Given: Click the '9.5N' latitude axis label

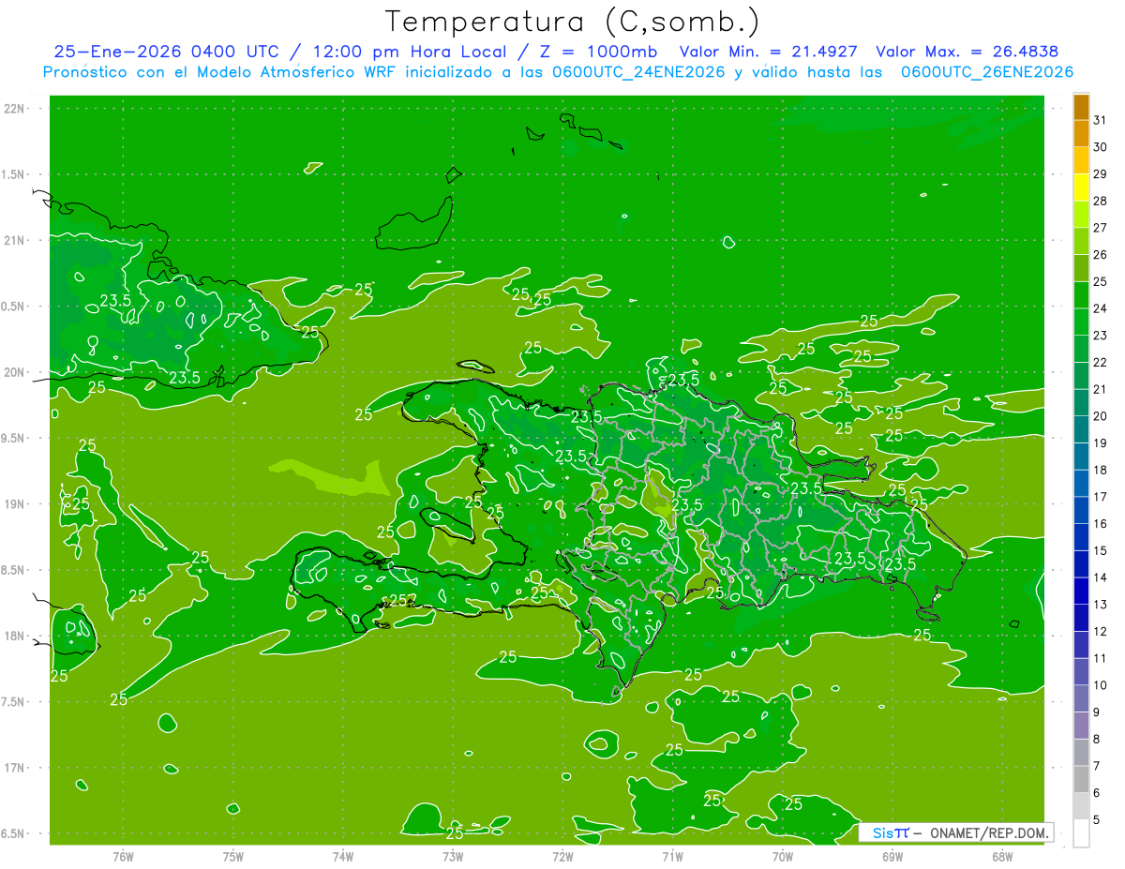Looking at the screenshot, I should pyautogui.click(x=14, y=438).
